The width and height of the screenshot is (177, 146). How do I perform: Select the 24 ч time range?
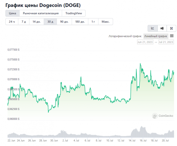pyautogui.click(x=12, y=22)
